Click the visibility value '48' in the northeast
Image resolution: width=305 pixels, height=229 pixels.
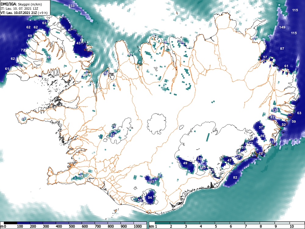point(256,37)
